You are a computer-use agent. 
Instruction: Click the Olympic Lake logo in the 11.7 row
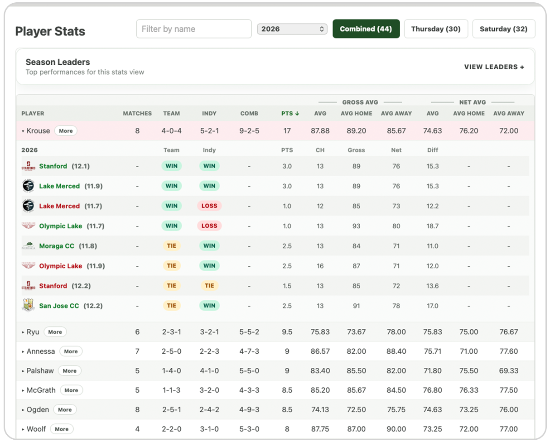pos(28,226)
